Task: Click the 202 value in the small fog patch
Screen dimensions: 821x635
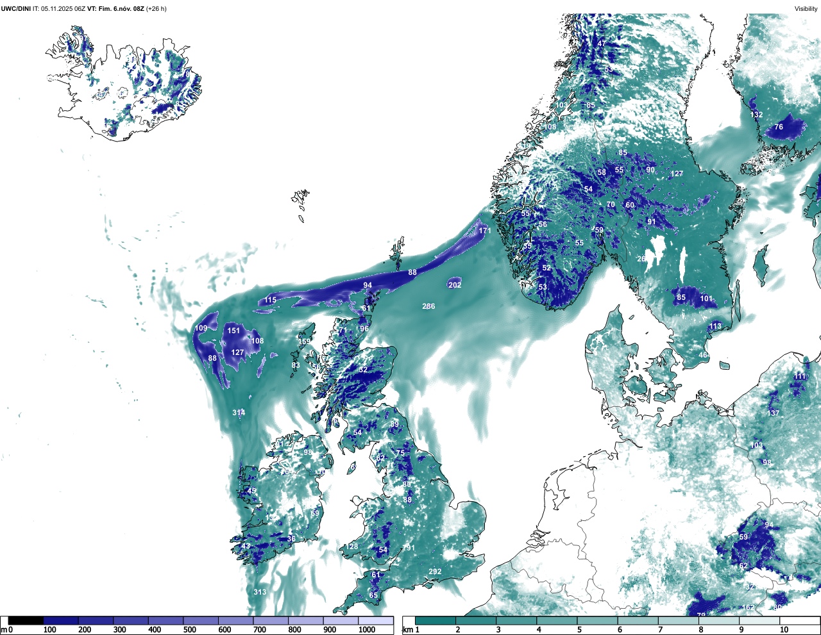Action: (x=455, y=285)
